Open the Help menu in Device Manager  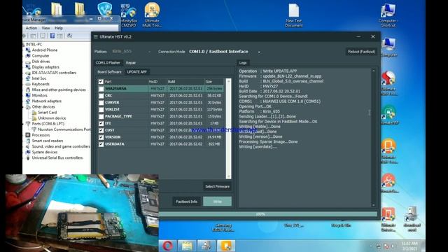tap(59, 28)
